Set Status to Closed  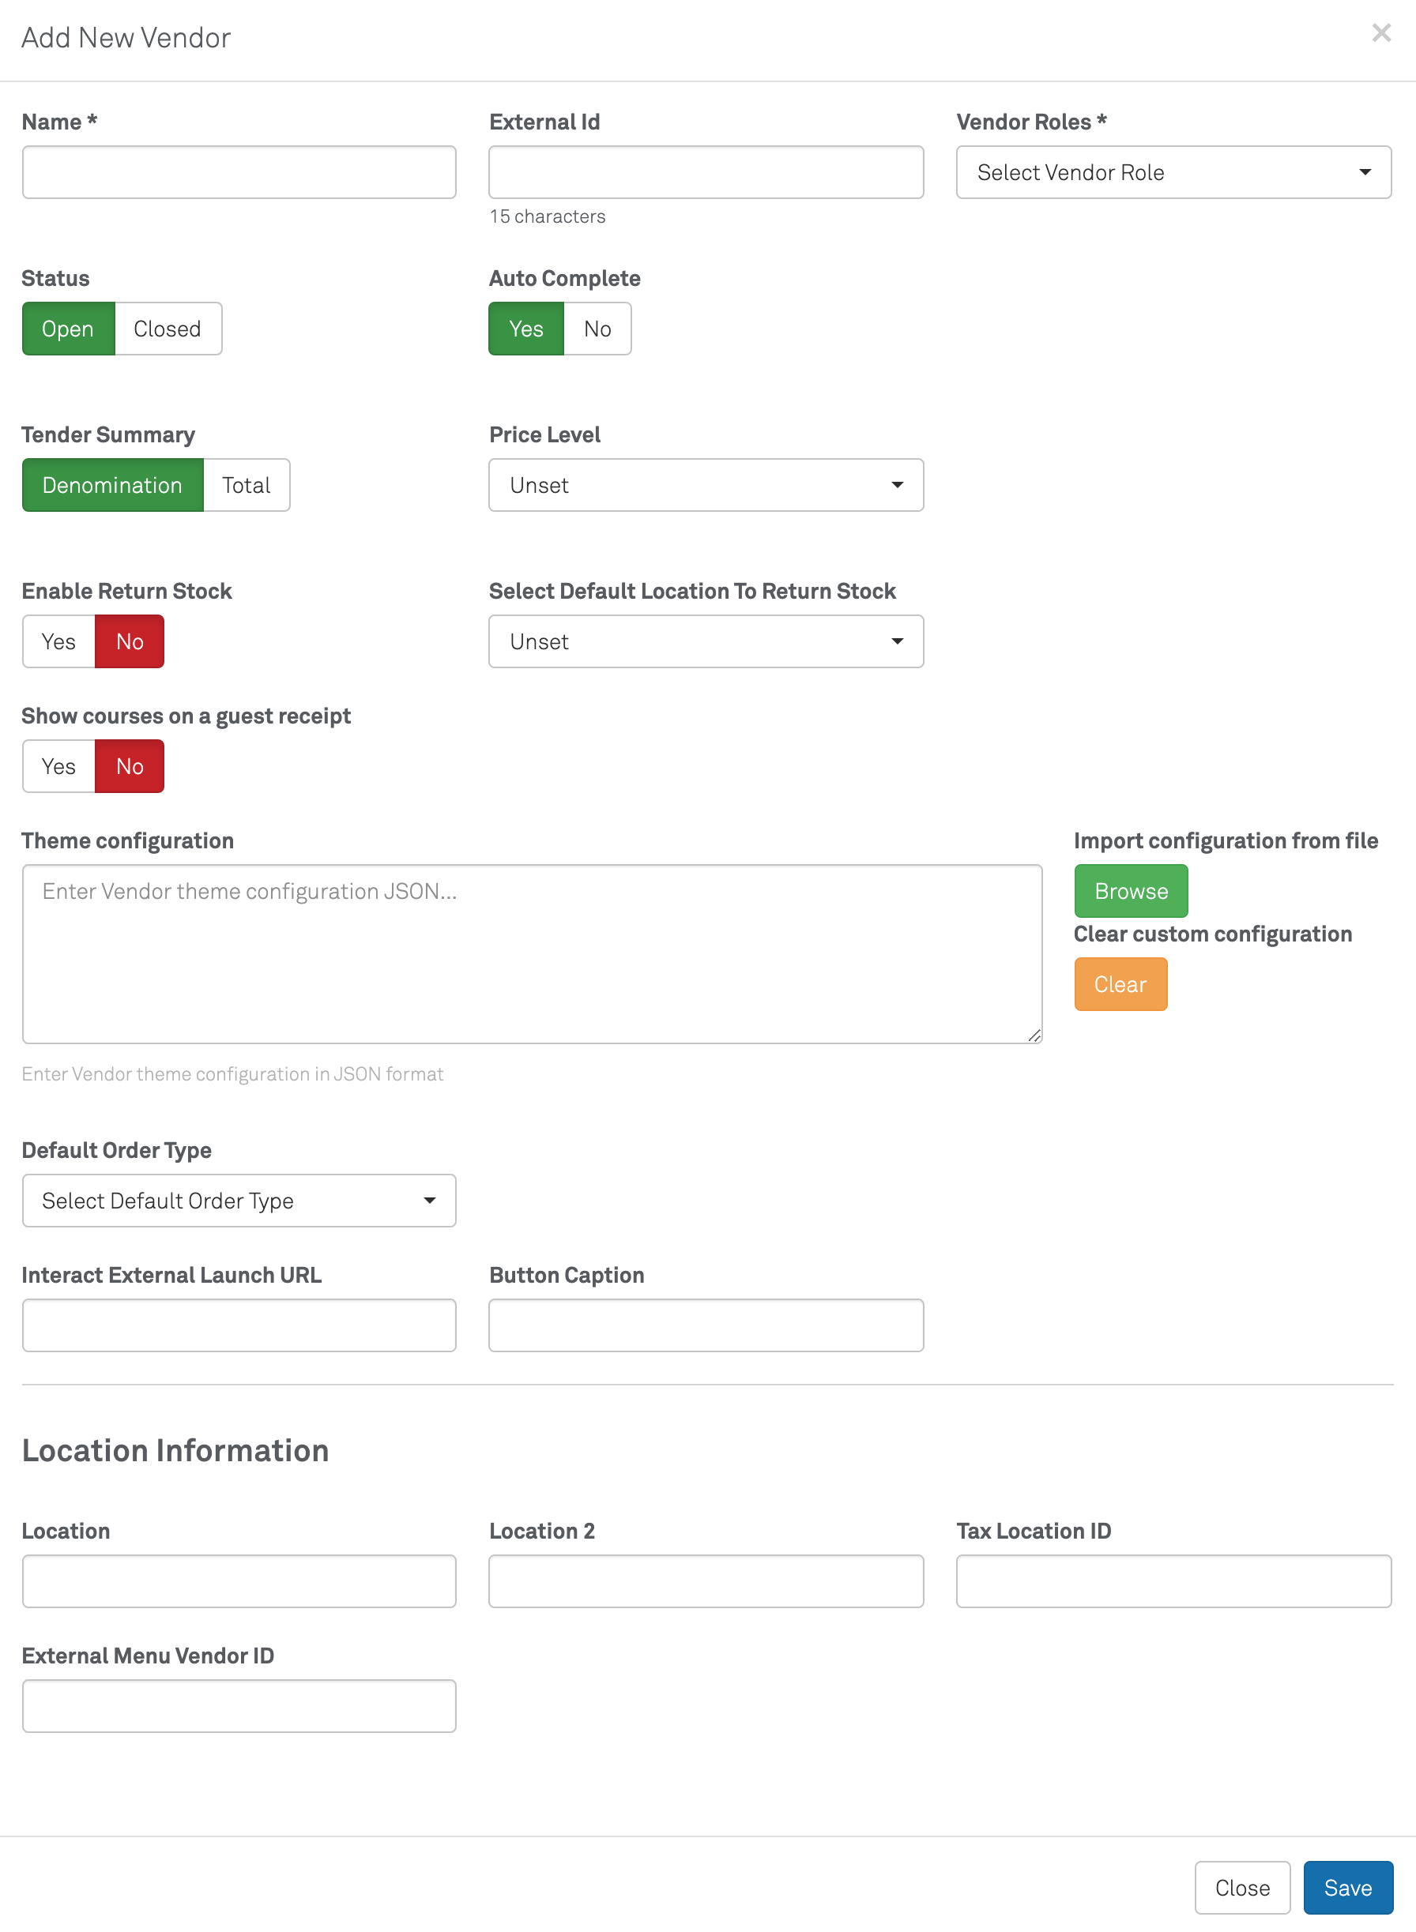pyautogui.click(x=168, y=329)
